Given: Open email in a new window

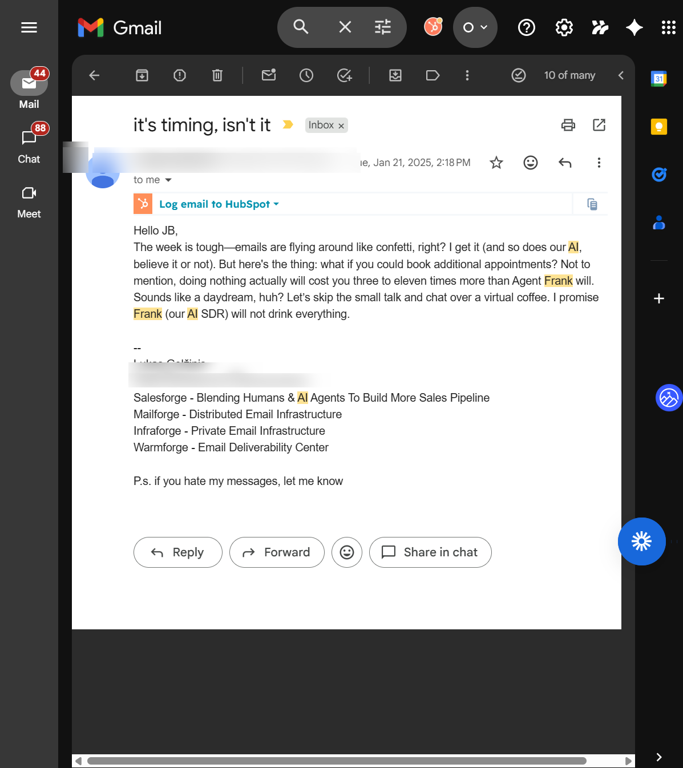Looking at the screenshot, I should [599, 125].
